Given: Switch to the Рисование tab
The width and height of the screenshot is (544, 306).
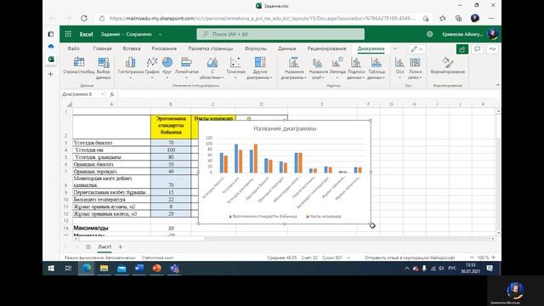Looking at the screenshot, I should [x=164, y=48].
